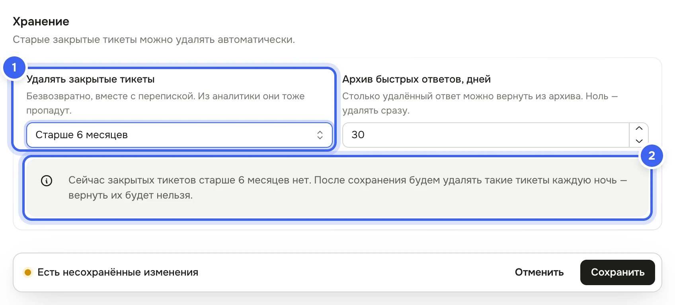Increase archive days with up arrow
This screenshot has height=305, width=675.
point(639,129)
